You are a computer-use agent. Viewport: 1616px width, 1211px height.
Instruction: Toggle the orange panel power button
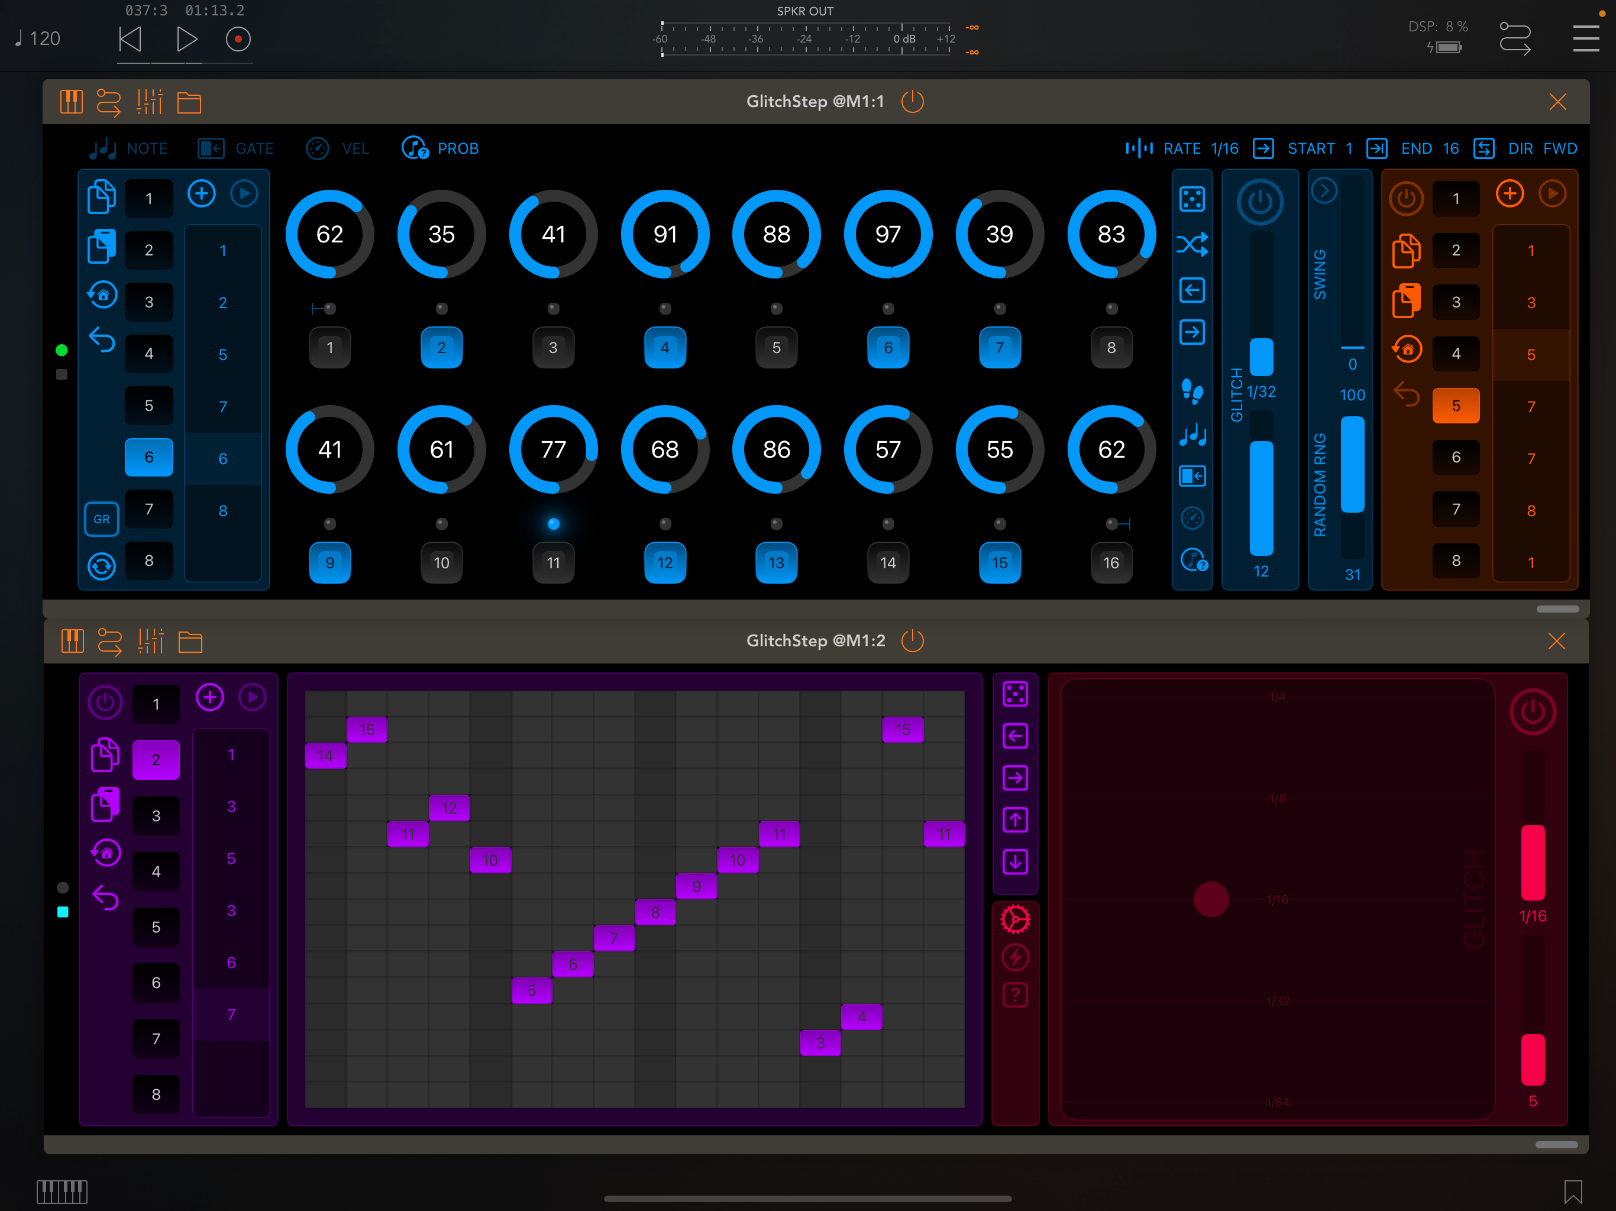(1405, 199)
